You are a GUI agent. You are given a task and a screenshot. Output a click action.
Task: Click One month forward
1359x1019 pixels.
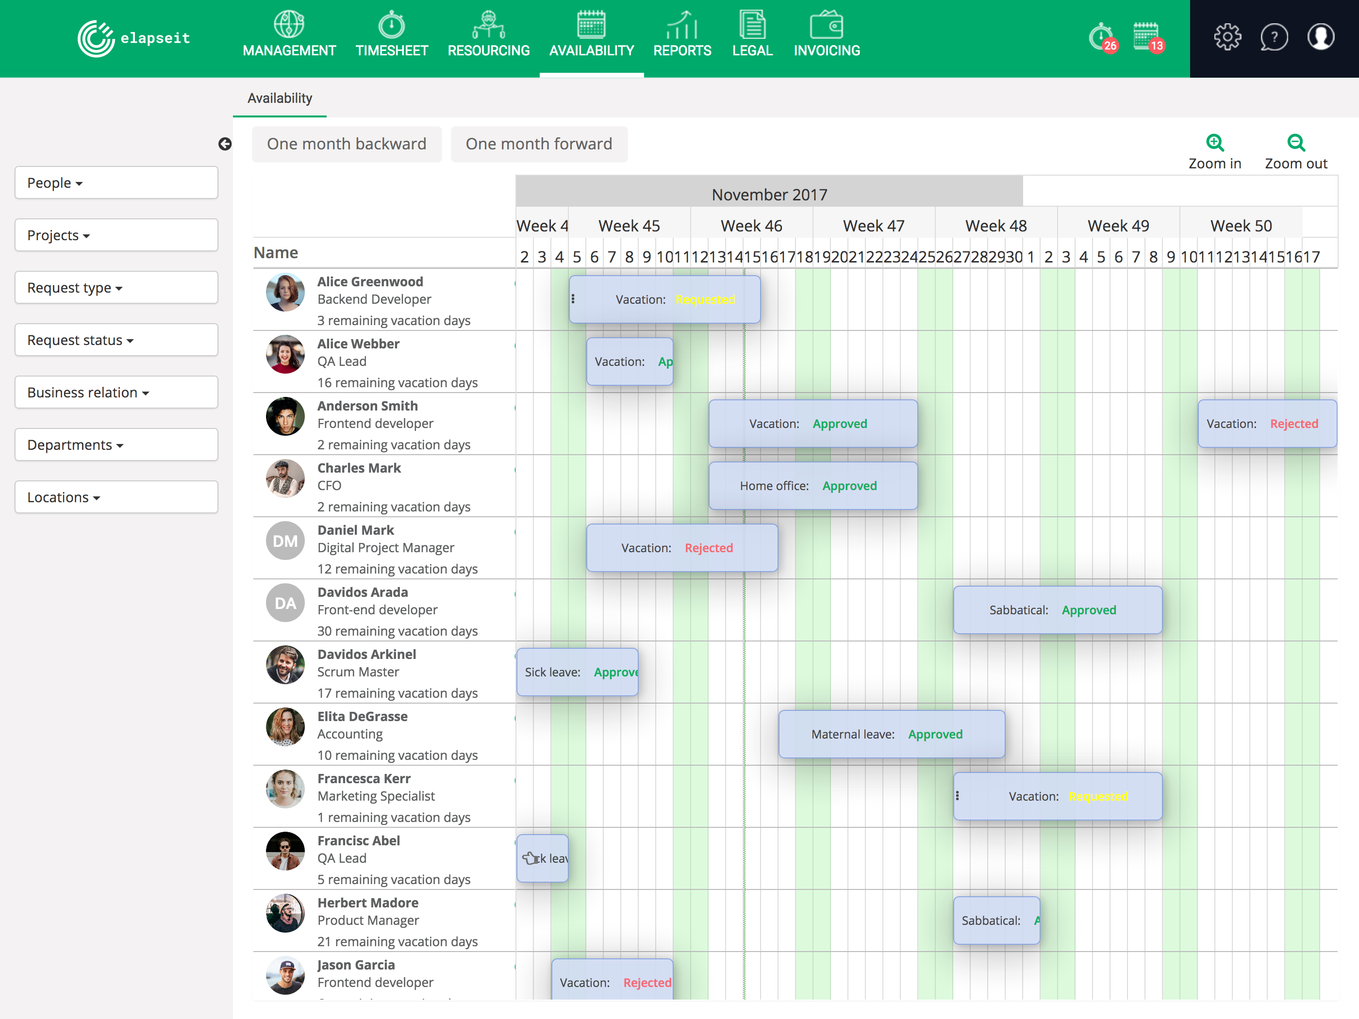tap(539, 144)
